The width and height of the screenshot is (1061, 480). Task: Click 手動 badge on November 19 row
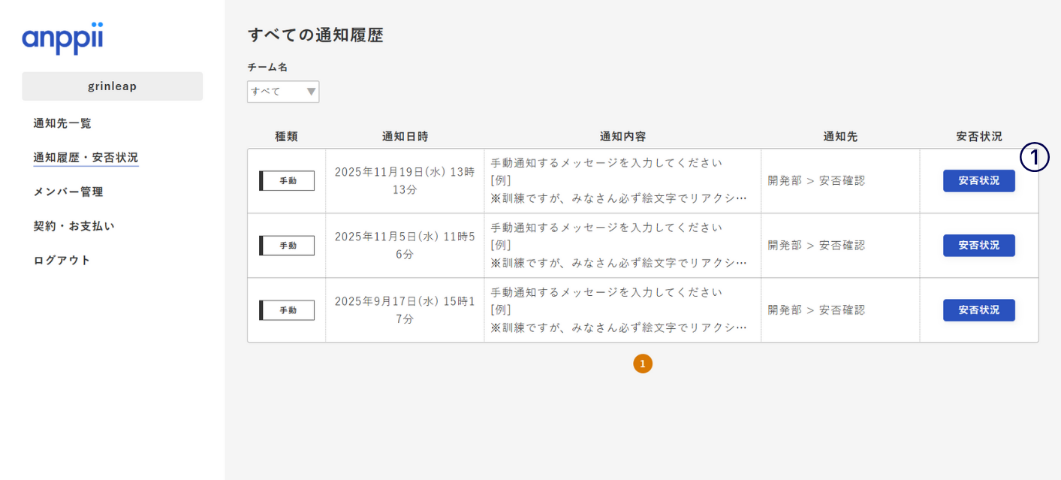pos(287,181)
